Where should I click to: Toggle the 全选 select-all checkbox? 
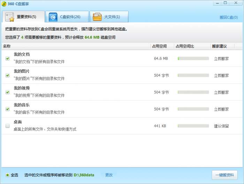7,175
